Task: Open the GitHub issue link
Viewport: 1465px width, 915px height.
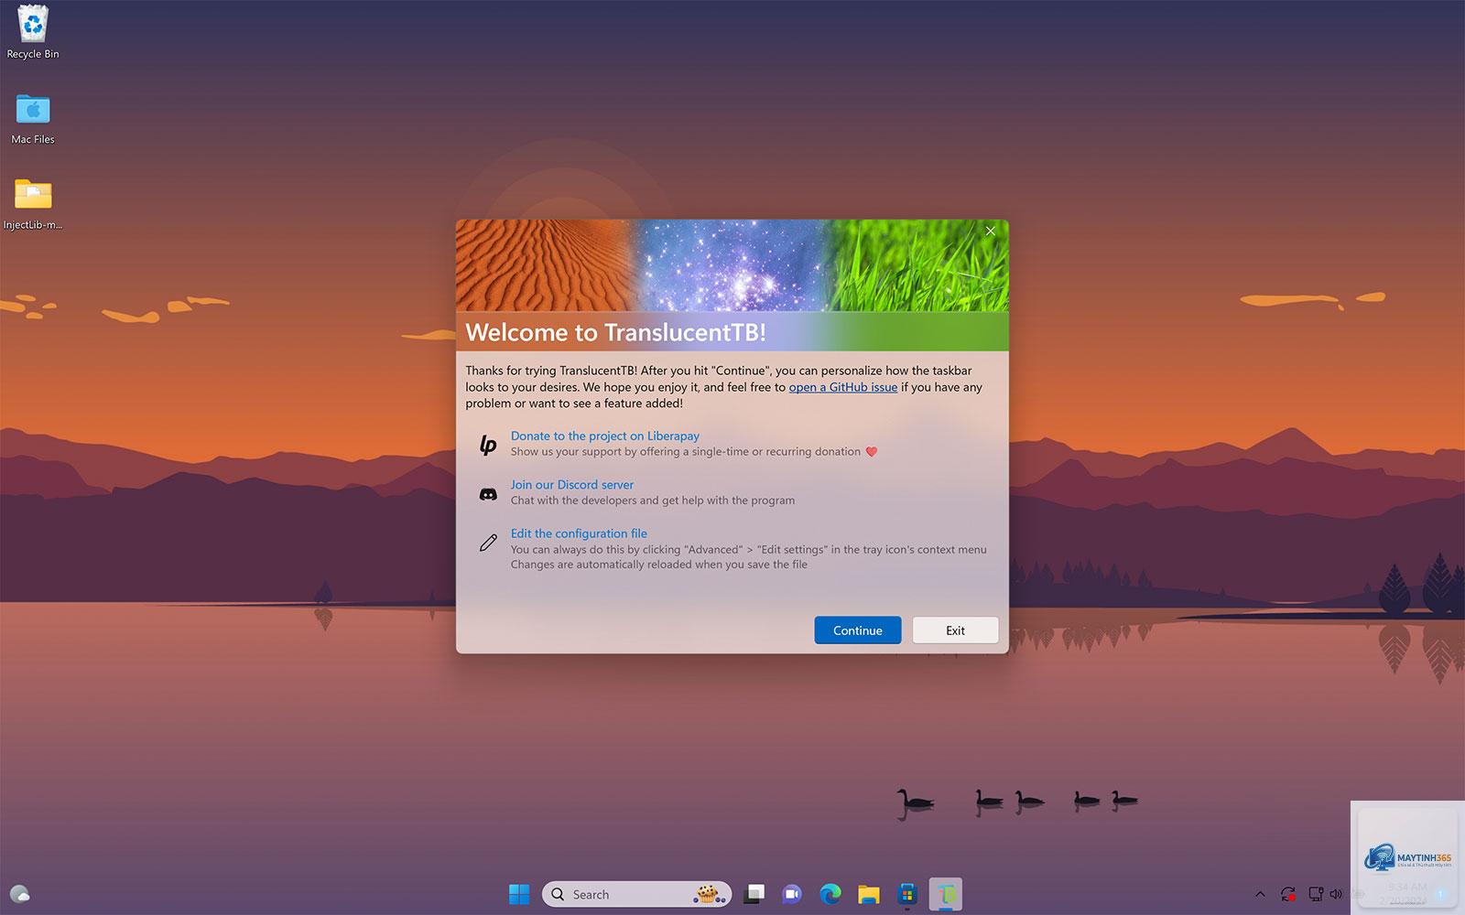Action: tap(842, 387)
